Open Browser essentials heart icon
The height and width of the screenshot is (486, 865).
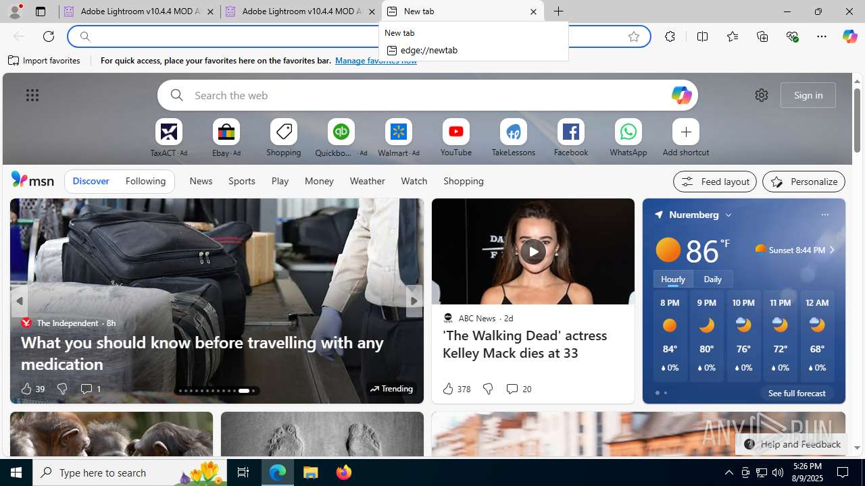coord(792,36)
